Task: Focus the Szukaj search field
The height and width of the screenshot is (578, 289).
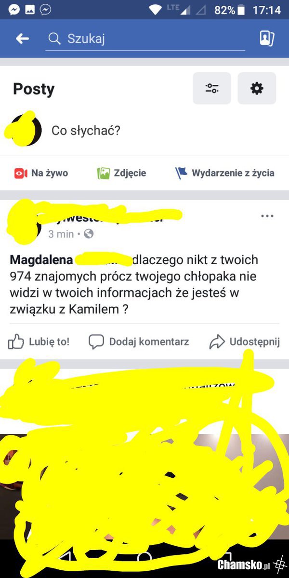Action: pyautogui.click(x=145, y=39)
